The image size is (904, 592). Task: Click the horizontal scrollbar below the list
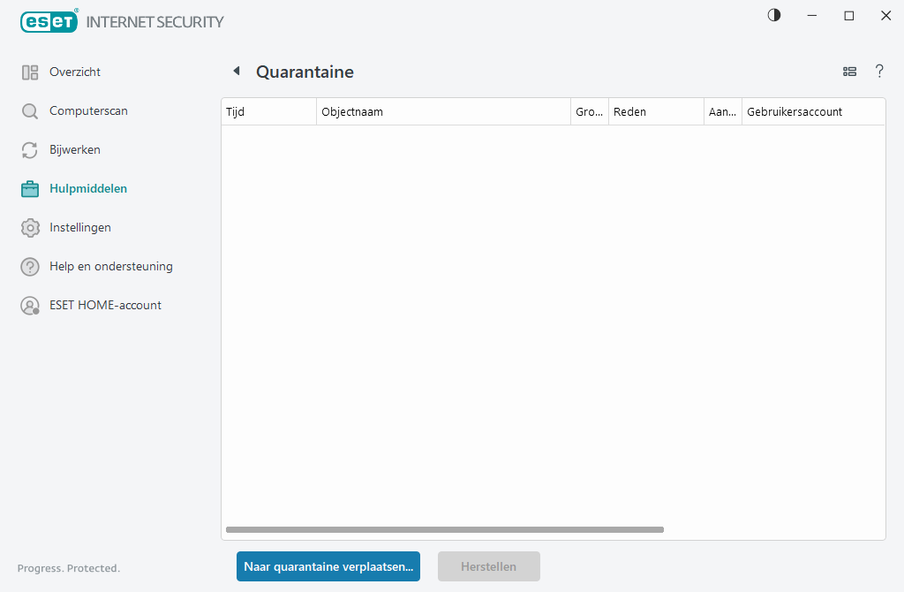(x=444, y=529)
